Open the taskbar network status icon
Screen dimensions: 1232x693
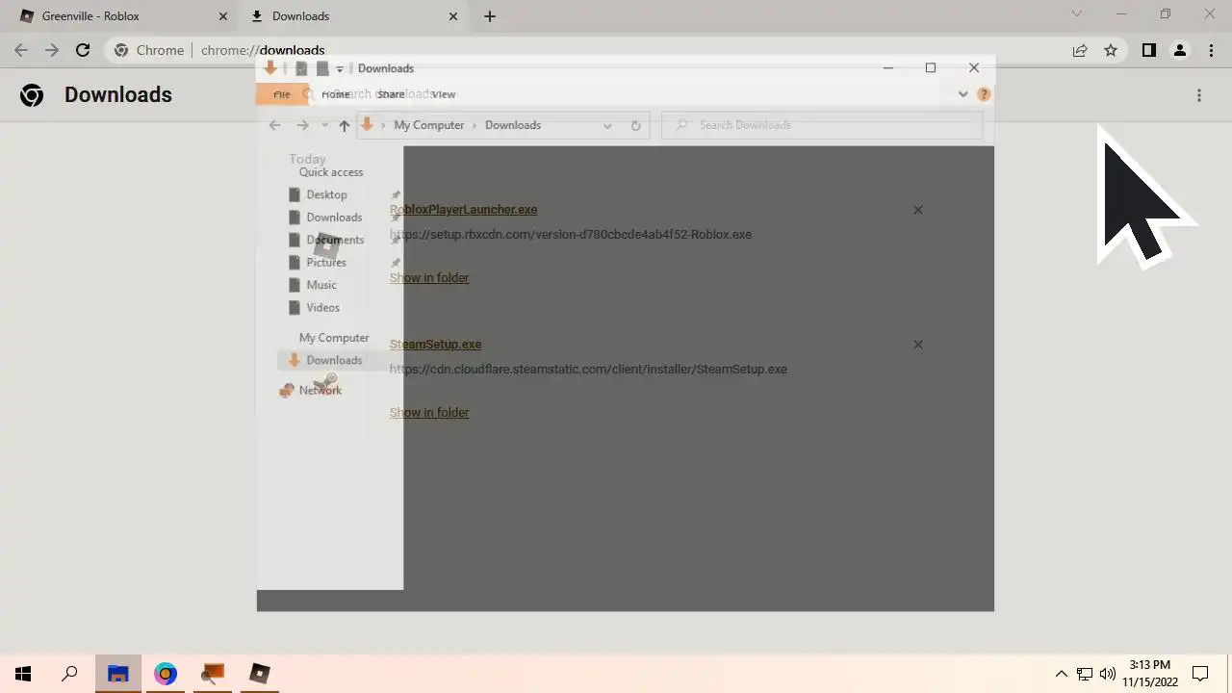(x=1085, y=674)
